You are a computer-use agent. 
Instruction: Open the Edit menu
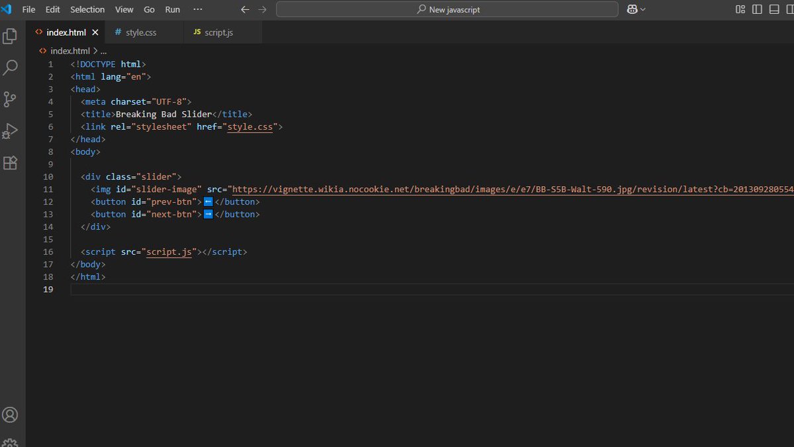pyautogui.click(x=52, y=9)
